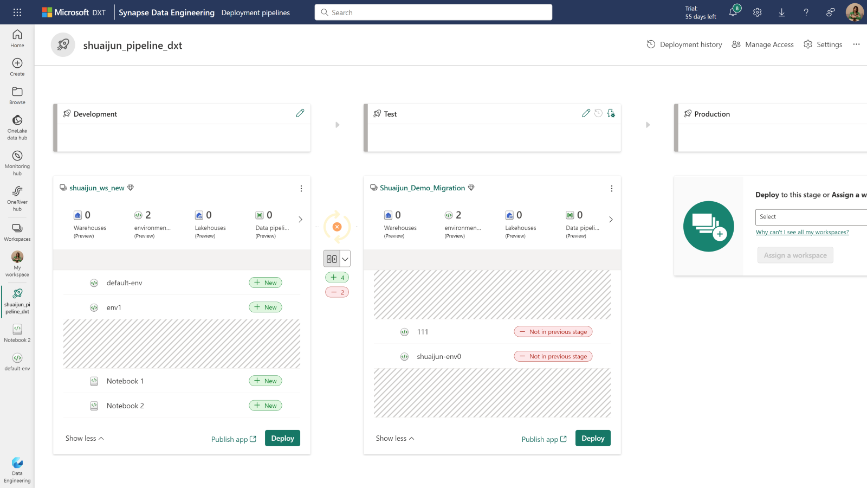This screenshot has height=488, width=867.
Task: Open the Create page in sidebar
Action: coord(17,67)
